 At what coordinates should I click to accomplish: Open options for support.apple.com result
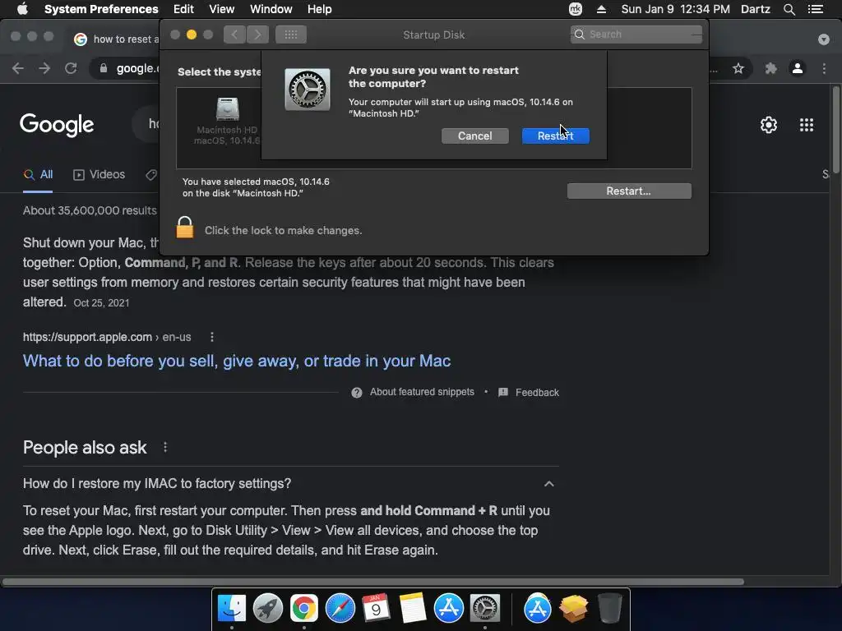(212, 337)
